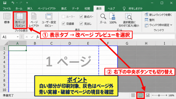Select column C header
The width and height of the screenshot is (176, 99).
point(51,43)
